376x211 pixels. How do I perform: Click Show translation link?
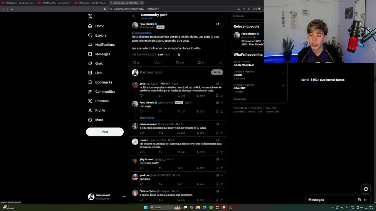tap(143, 33)
